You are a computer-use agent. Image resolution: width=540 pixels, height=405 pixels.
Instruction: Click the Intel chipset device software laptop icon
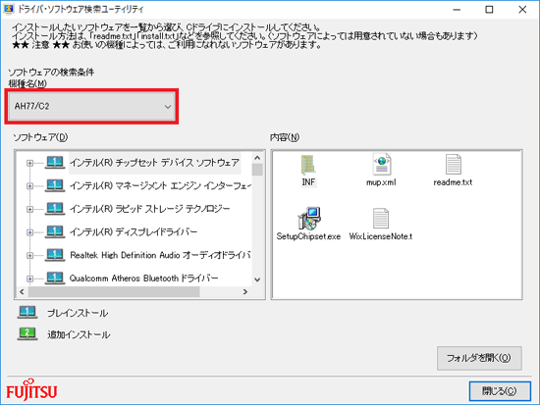point(55,163)
